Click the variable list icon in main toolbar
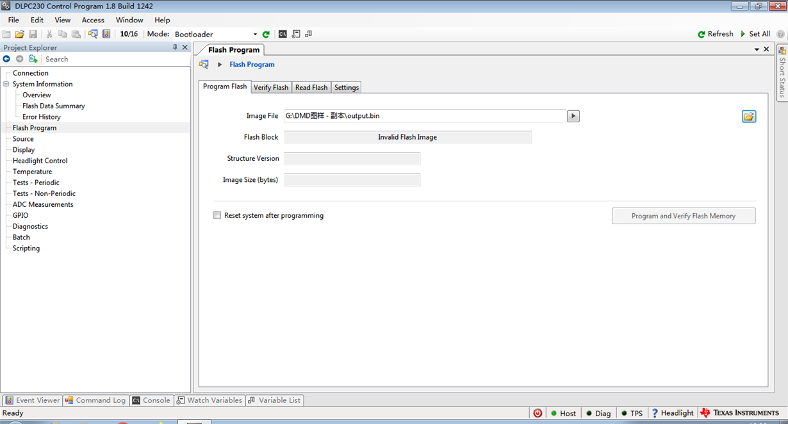The image size is (788, 424). (309, 34)
